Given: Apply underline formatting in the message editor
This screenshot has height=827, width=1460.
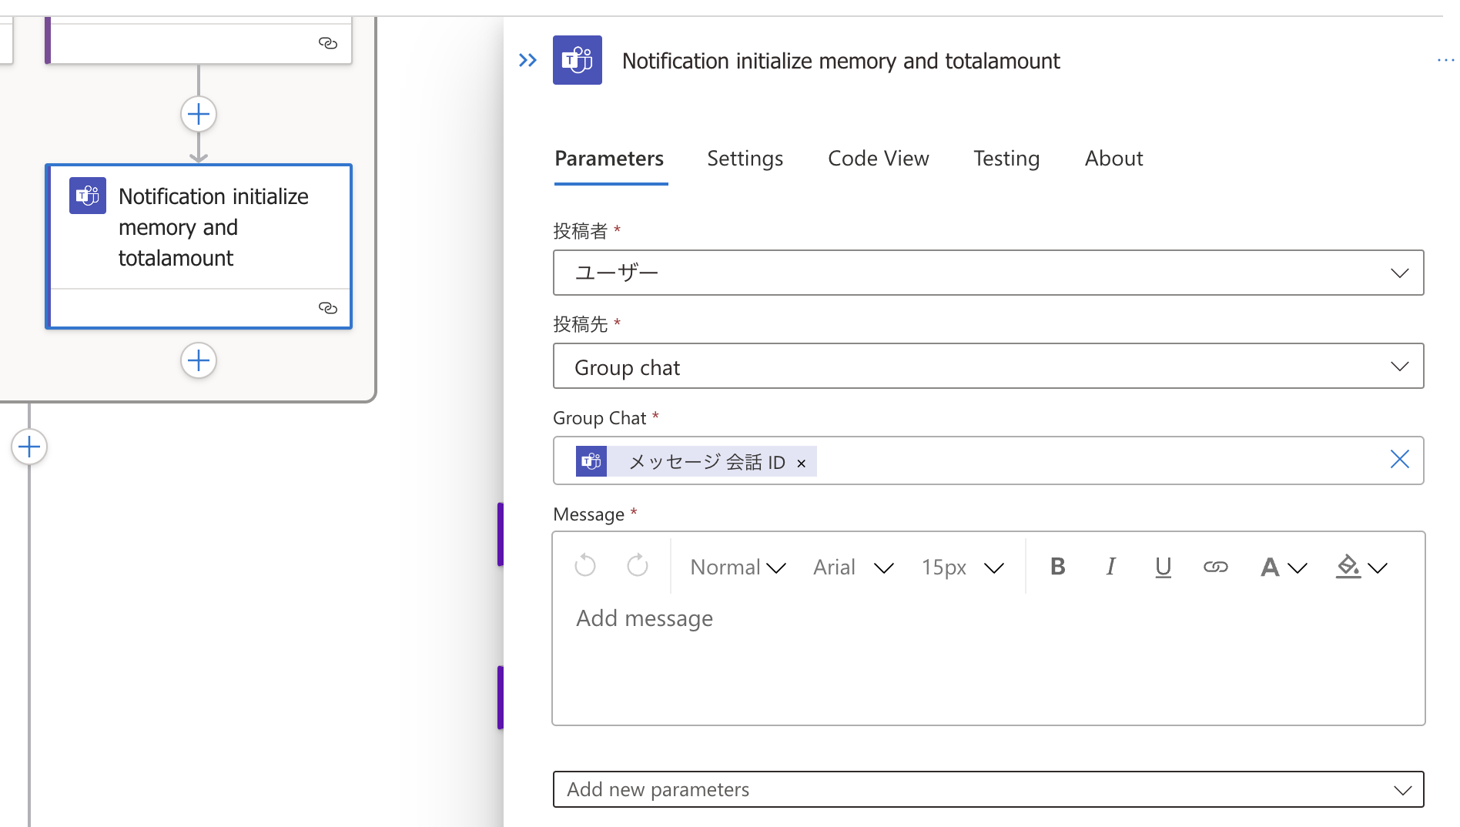Looking at the screenshot, I should pyautogui.click(x=1163, y=567).
